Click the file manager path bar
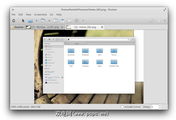 [99, 39]
